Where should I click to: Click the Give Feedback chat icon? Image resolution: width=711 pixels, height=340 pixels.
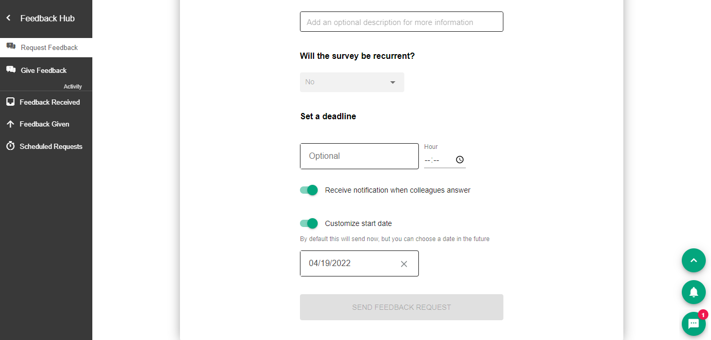click(x=10, y=70)
